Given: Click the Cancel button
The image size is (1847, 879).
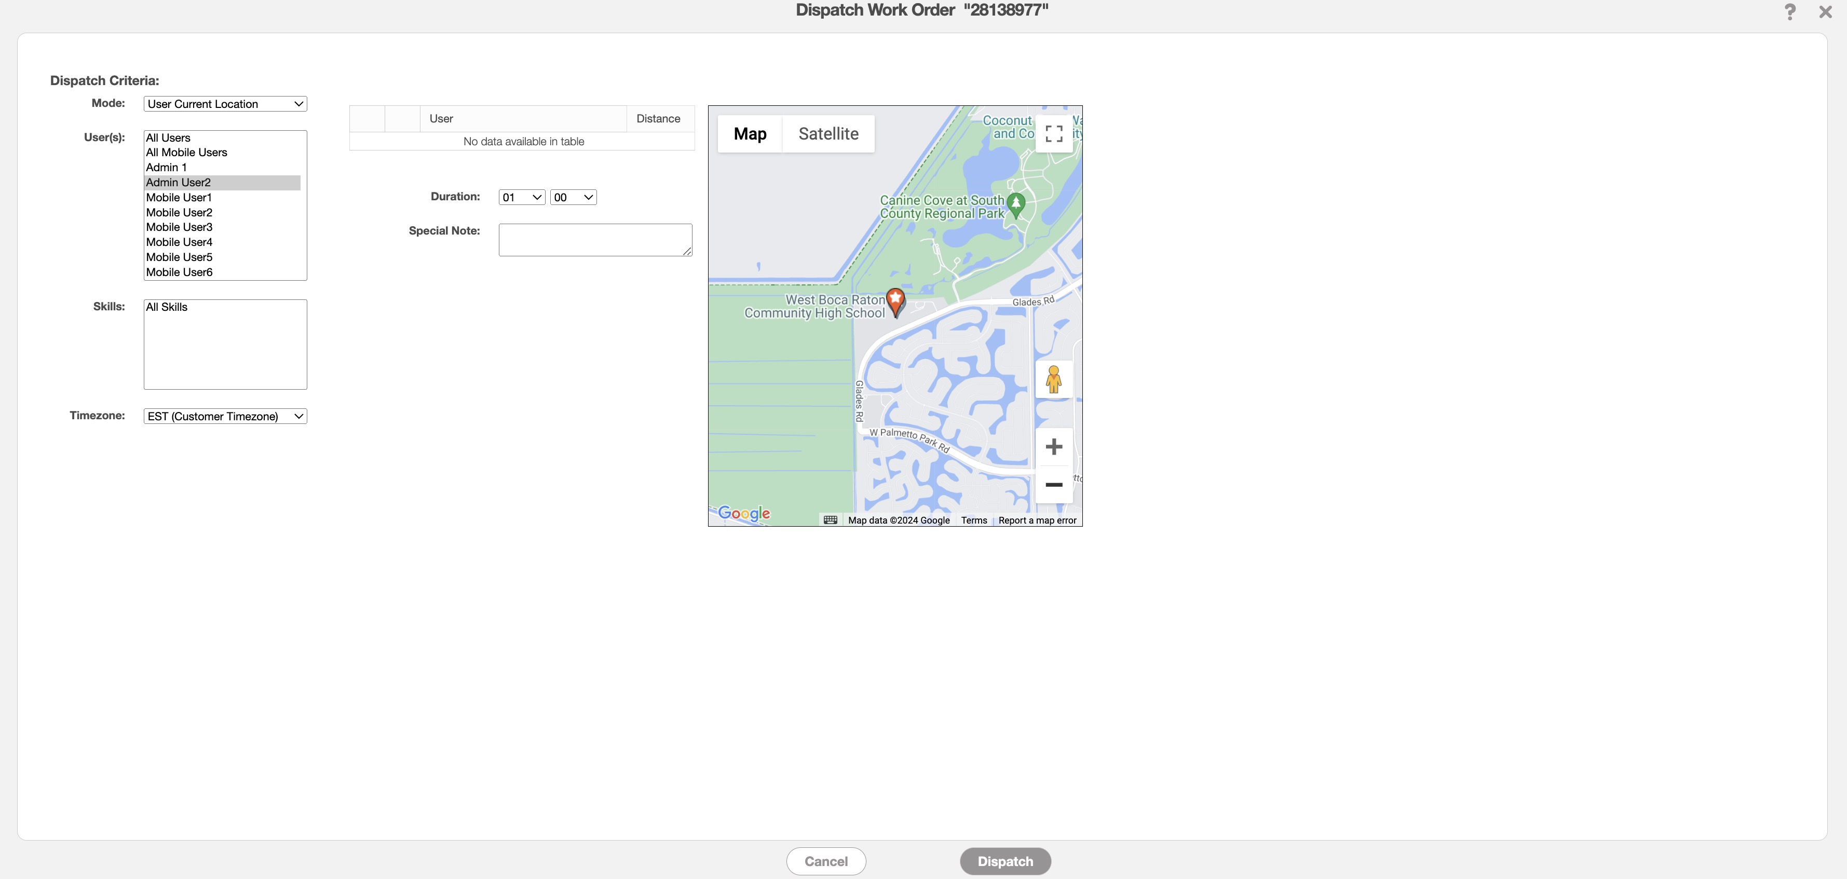Looking at the screenshot, I should (x=826, y=861).
